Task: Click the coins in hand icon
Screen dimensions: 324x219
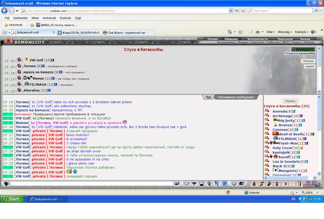Action: pos(269,184)
